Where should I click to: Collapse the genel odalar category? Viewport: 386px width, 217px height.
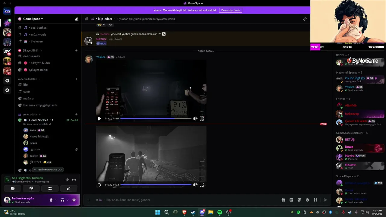pyautogui.click(x=29, y=115)
